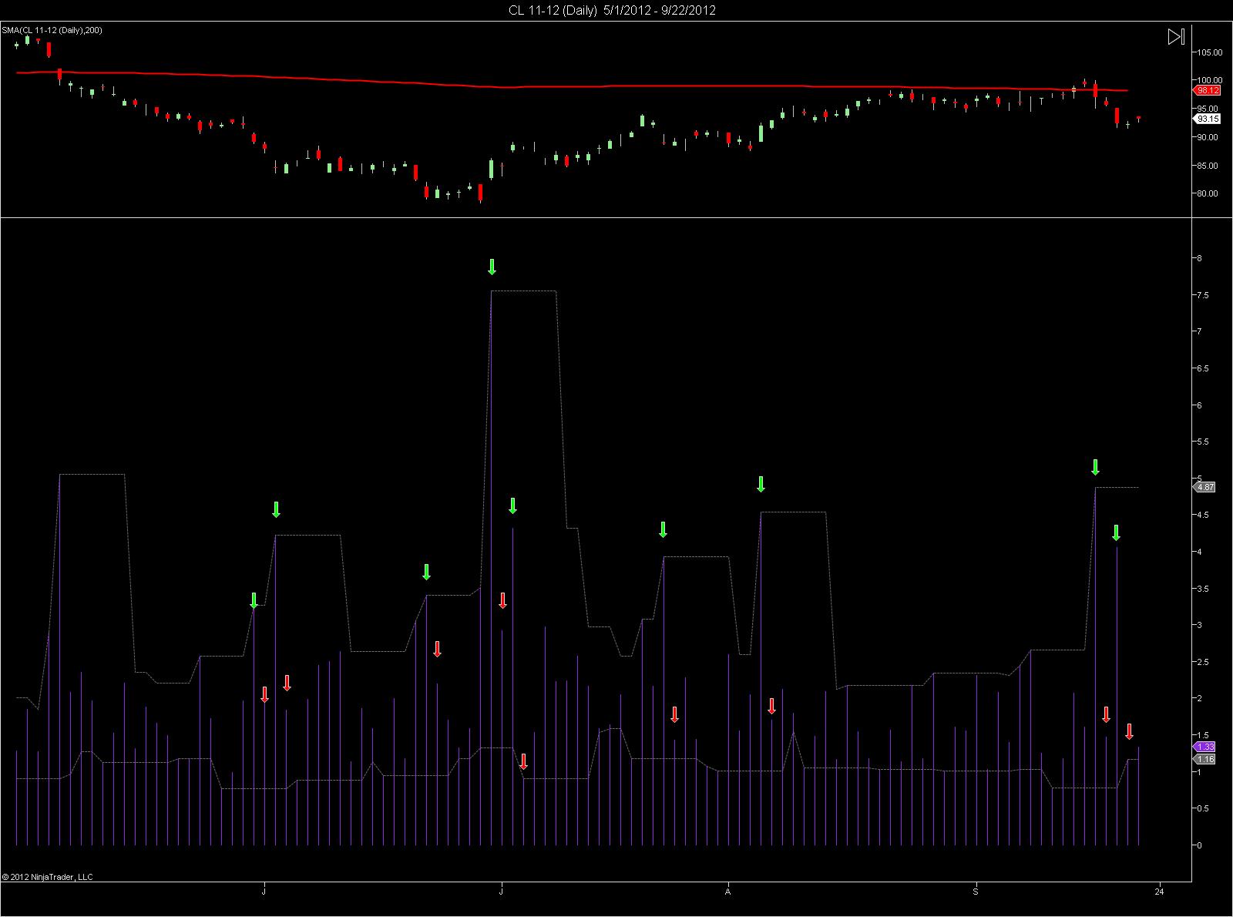Click the purple 1.33 value marker
This screenshot has height=917, width=1233.
[1204, 747]
